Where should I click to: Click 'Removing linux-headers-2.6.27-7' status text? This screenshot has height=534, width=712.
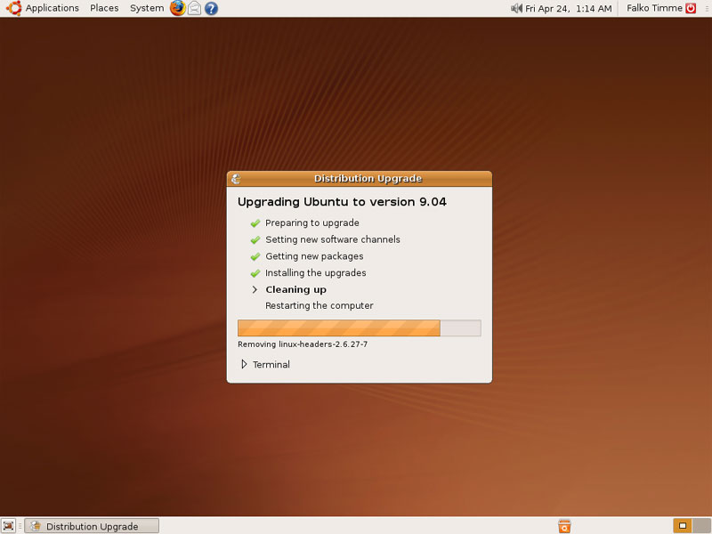(303, 344)
